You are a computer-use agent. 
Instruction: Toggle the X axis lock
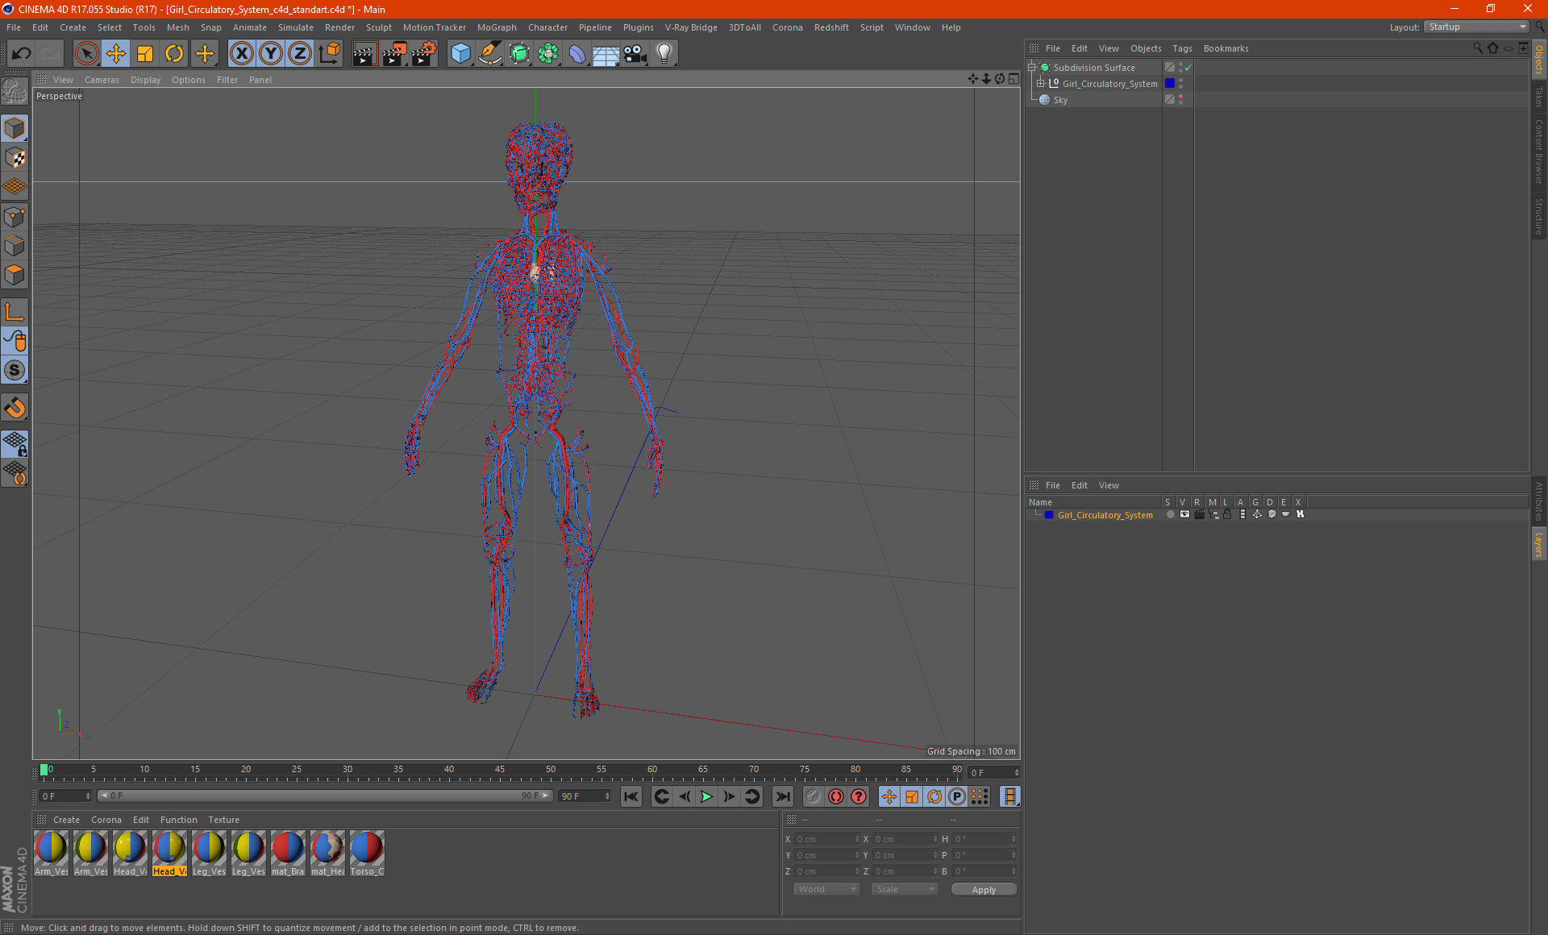(x=241, y=54)
